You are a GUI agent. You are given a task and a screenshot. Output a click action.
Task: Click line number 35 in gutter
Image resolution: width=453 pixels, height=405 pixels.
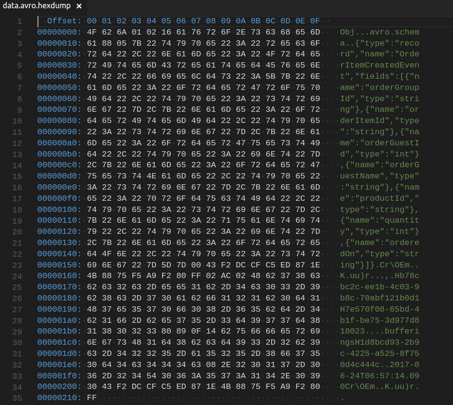click(x=17, y=398)
